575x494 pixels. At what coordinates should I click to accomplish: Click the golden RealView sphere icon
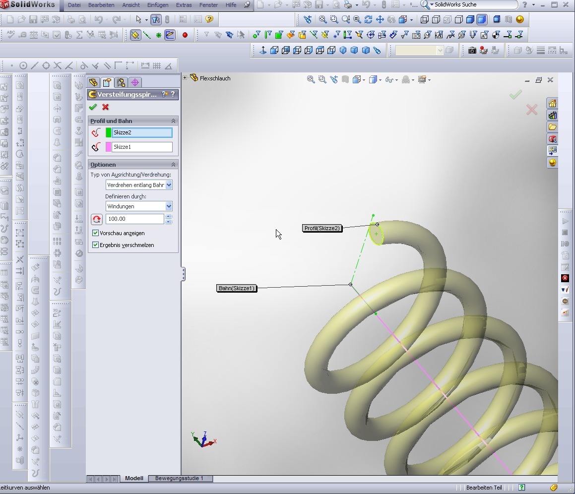point(519,19)
